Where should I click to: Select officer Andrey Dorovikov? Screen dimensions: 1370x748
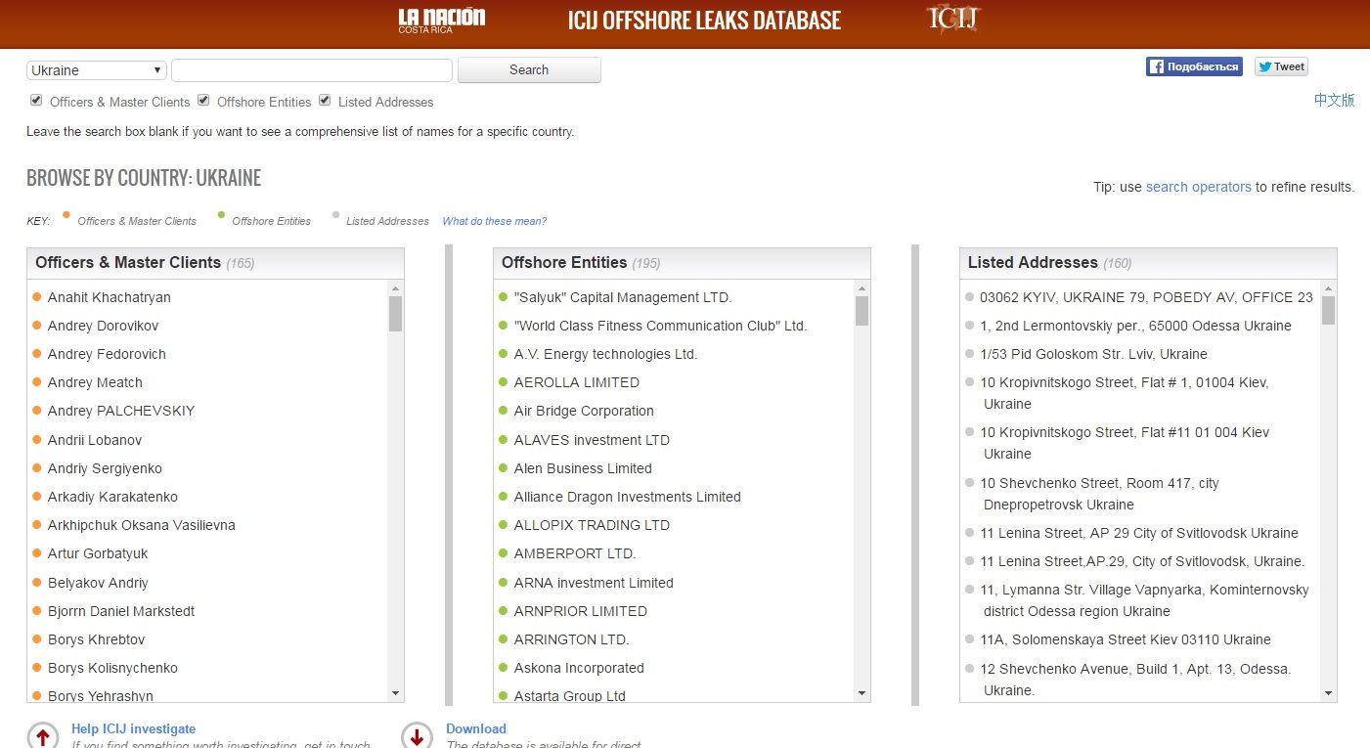103,326
